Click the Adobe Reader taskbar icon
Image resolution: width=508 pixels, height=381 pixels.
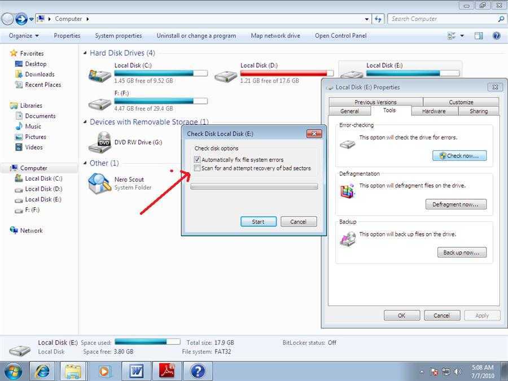pyautogui.click(x=167, y=371)
